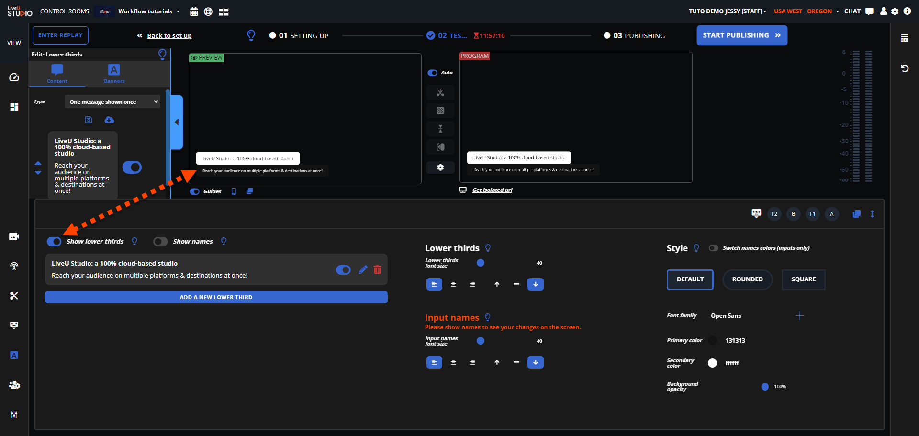Click ENTER REPLAY button
Image resolution: width=919 pixels, height=436 pixels.
tap(60, 35)
